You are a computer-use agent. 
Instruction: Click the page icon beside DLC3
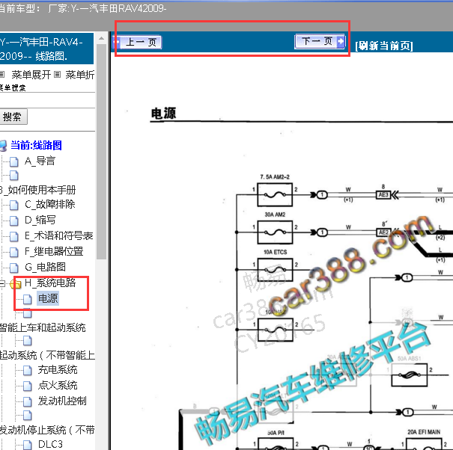28,445
